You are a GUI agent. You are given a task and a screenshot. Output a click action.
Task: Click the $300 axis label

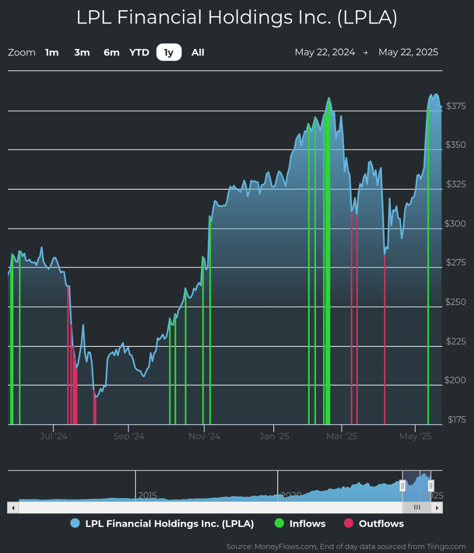[x=455, y=224]
